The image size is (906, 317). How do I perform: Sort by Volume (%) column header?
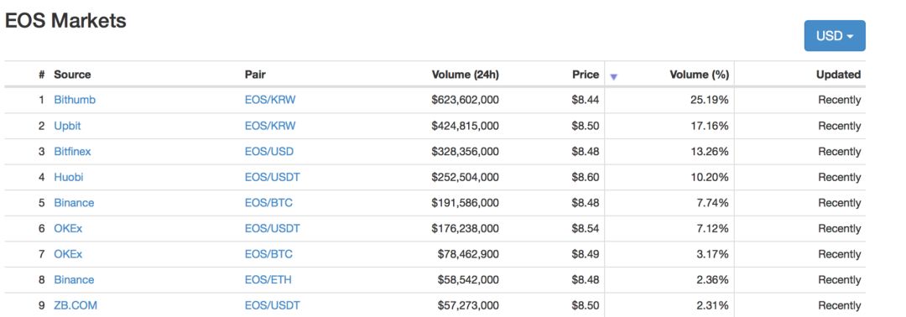[x=699, y=75]
